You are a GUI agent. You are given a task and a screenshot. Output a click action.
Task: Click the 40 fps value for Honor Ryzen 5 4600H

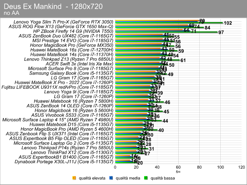[161, 130]
